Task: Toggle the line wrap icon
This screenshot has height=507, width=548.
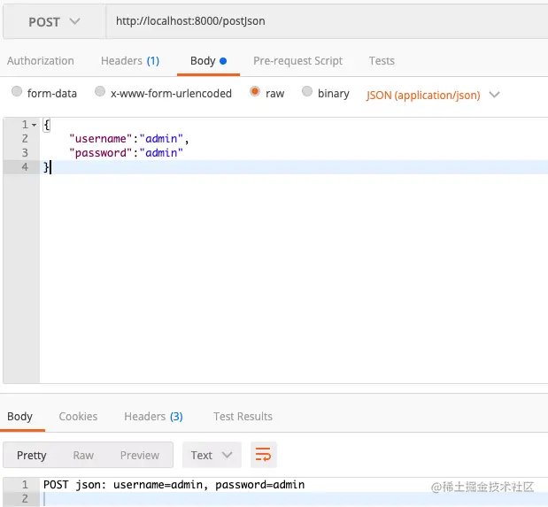Action: point(264,455)
